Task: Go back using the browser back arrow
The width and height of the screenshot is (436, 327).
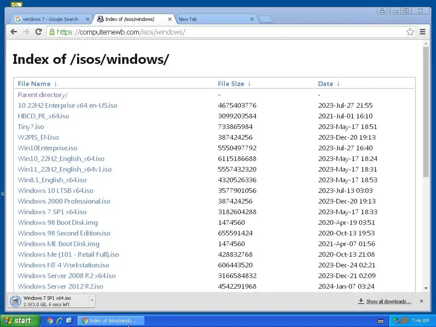Action: coord(14,32)
